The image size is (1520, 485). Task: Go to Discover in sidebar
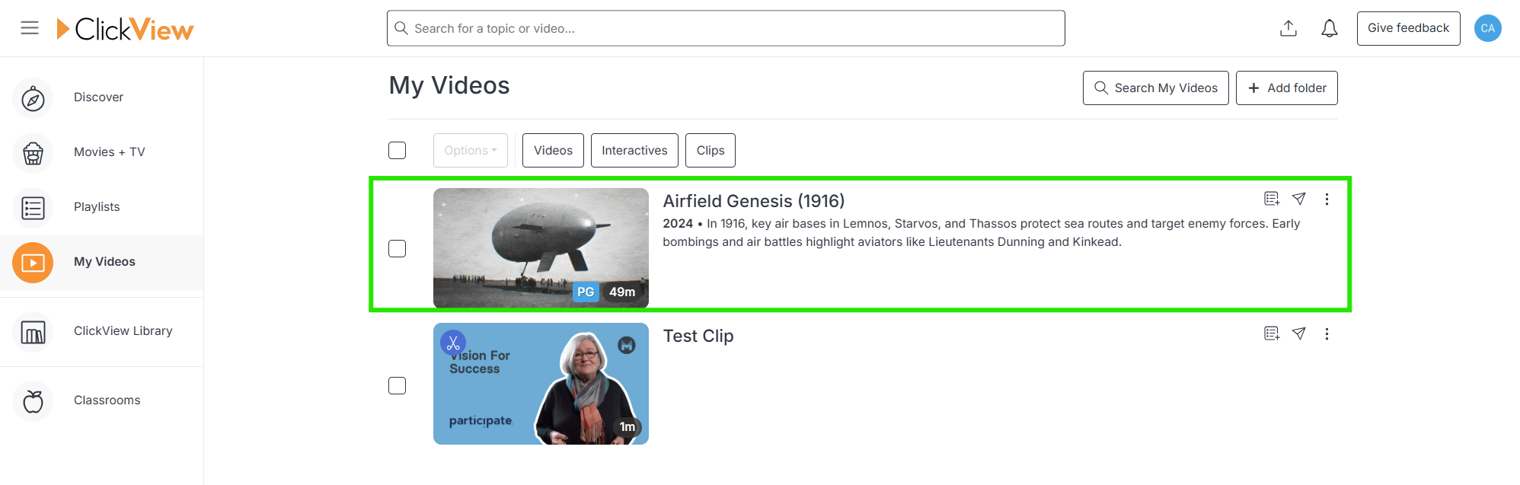click(101, 97)
